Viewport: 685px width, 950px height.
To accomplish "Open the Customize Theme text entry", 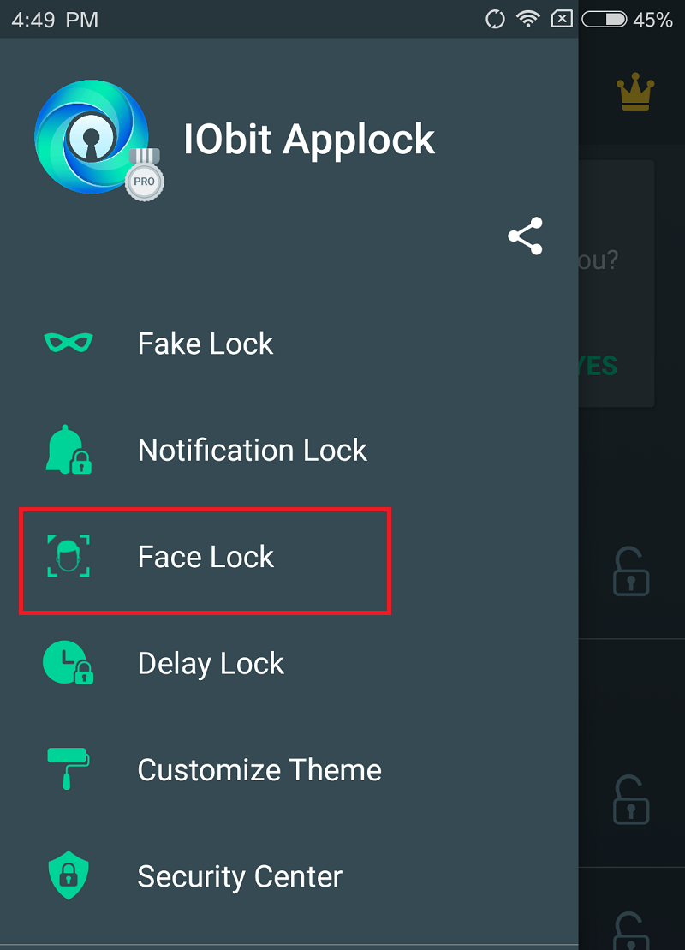I will 259,769.
